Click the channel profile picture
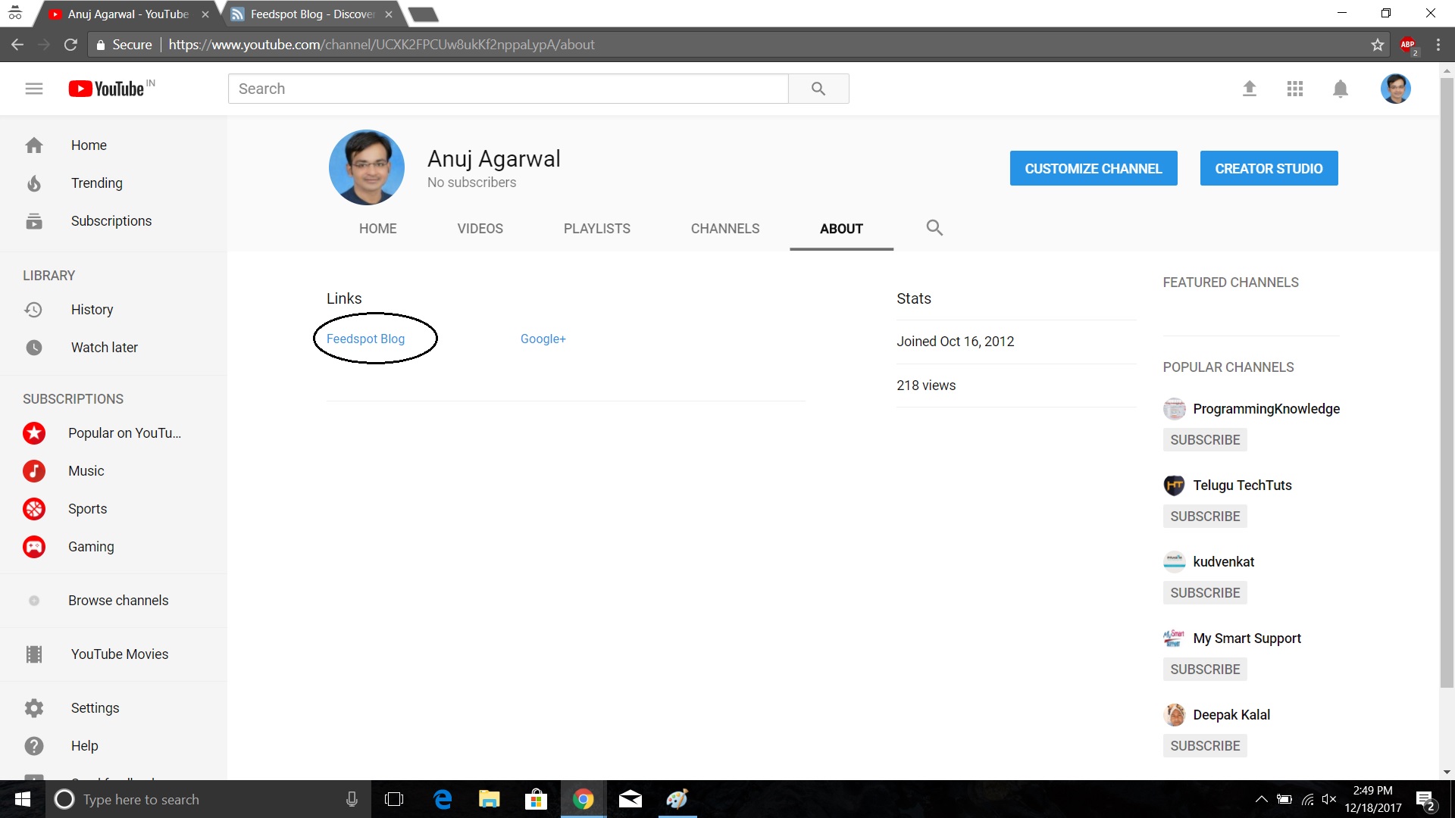1455x818 pixels. click(367, 167)
